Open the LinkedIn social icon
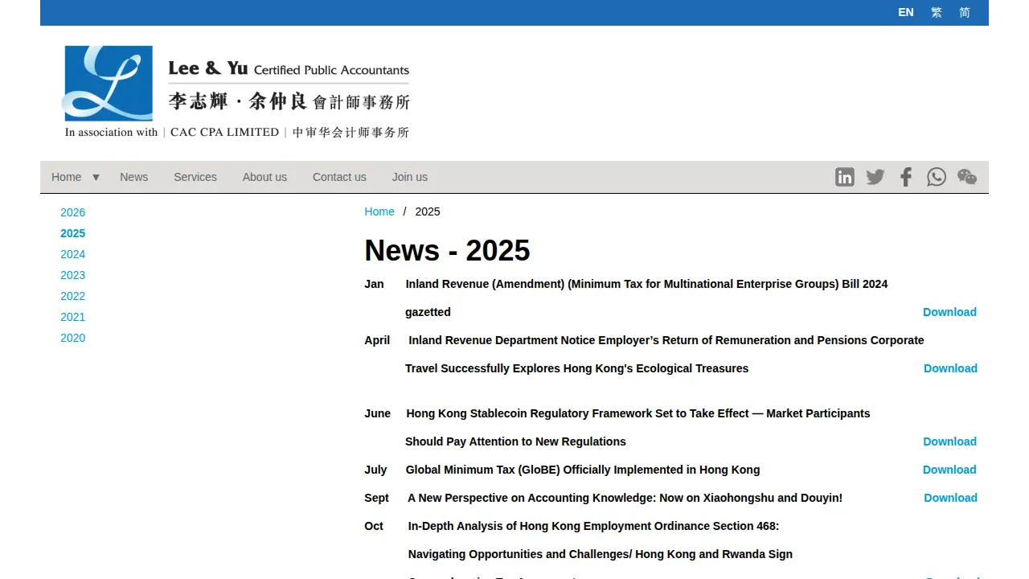Viewport: 1029px width, 579px height. [x=845, y=177]
